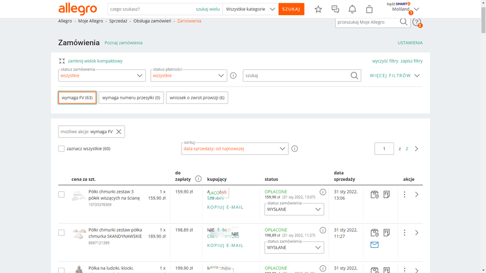
Task: Click the orange SZUKAJ search button
Action: pos(291,9)
